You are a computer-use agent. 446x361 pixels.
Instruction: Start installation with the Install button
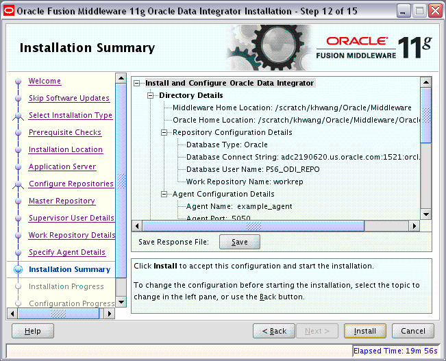click(x=365, y=331)
